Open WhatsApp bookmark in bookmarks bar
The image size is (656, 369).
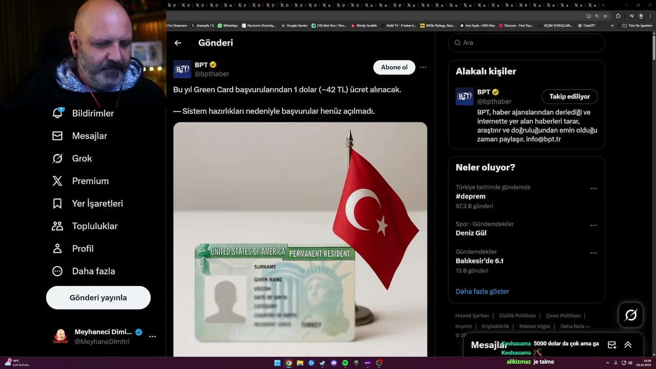point(228,26)
